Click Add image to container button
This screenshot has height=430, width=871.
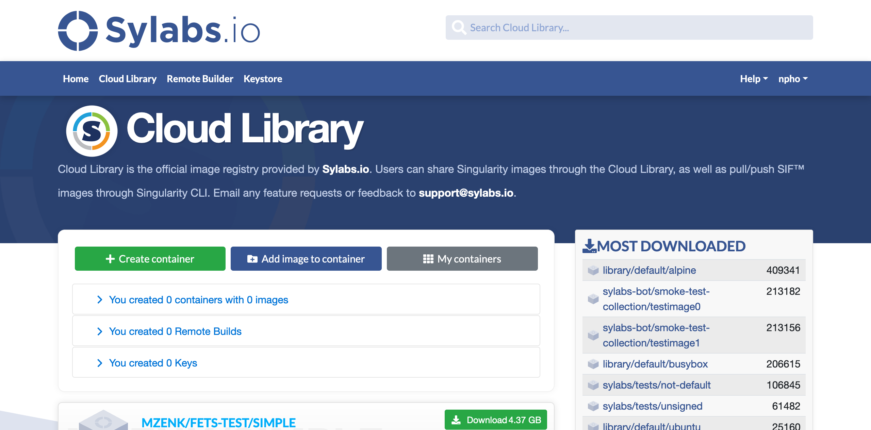(x=306, y=259)
